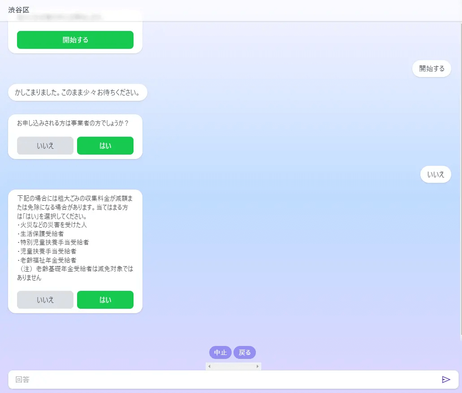The height and width of the screenshot is (393, 462).
Task: Click the 中止 cancel chip
Action: tap(220, 352)
